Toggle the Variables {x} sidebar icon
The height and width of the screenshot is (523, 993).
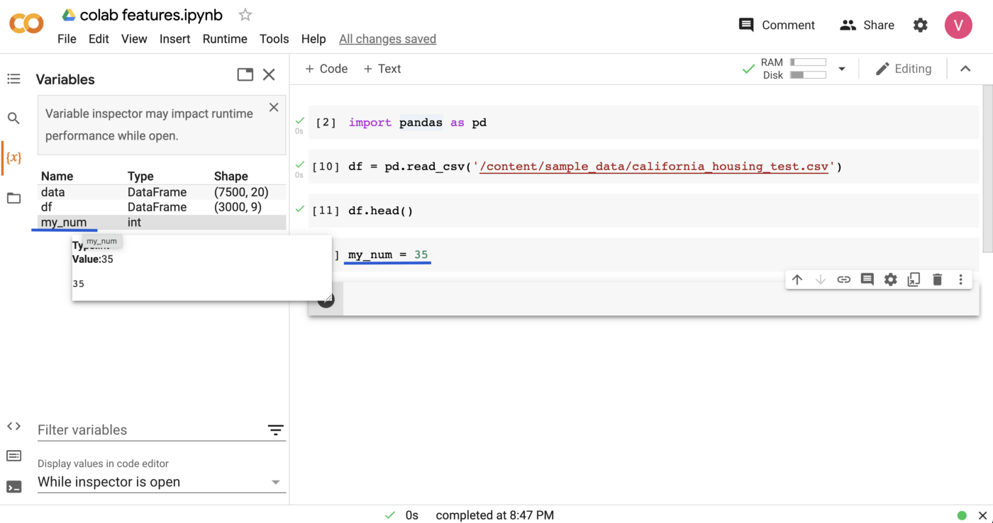[13, 157]
